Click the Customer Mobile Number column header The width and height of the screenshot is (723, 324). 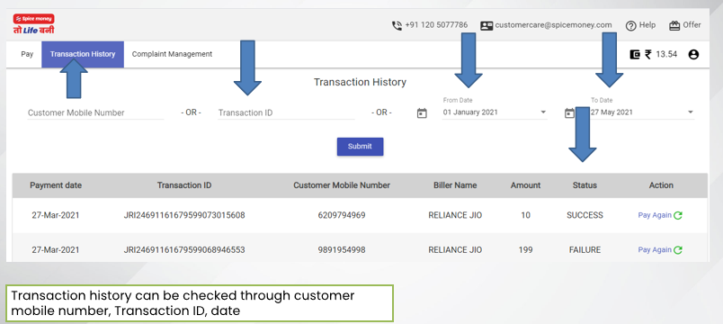tap(342, 185)
